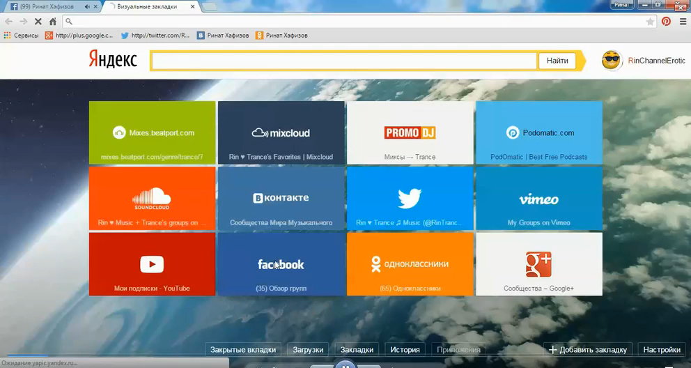
Task: Click Добавить закладку
Action: (x=588, y=349)
